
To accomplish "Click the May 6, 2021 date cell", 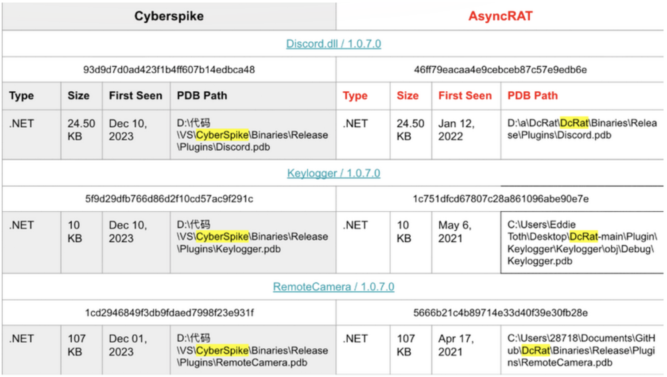I will pyautogui.click(x=454, y=231).
